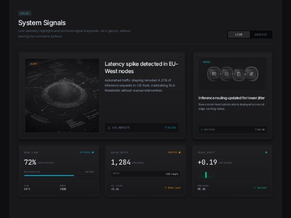The width and height of the screenshot is (291, 218).
Task: Switch to the LIVE view
Action: click(239, 35)
